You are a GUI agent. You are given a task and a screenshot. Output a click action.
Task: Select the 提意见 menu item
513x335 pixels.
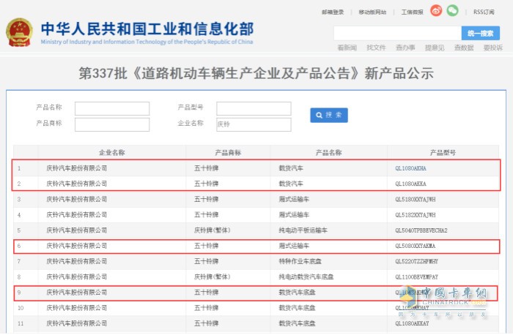[435, 48]
